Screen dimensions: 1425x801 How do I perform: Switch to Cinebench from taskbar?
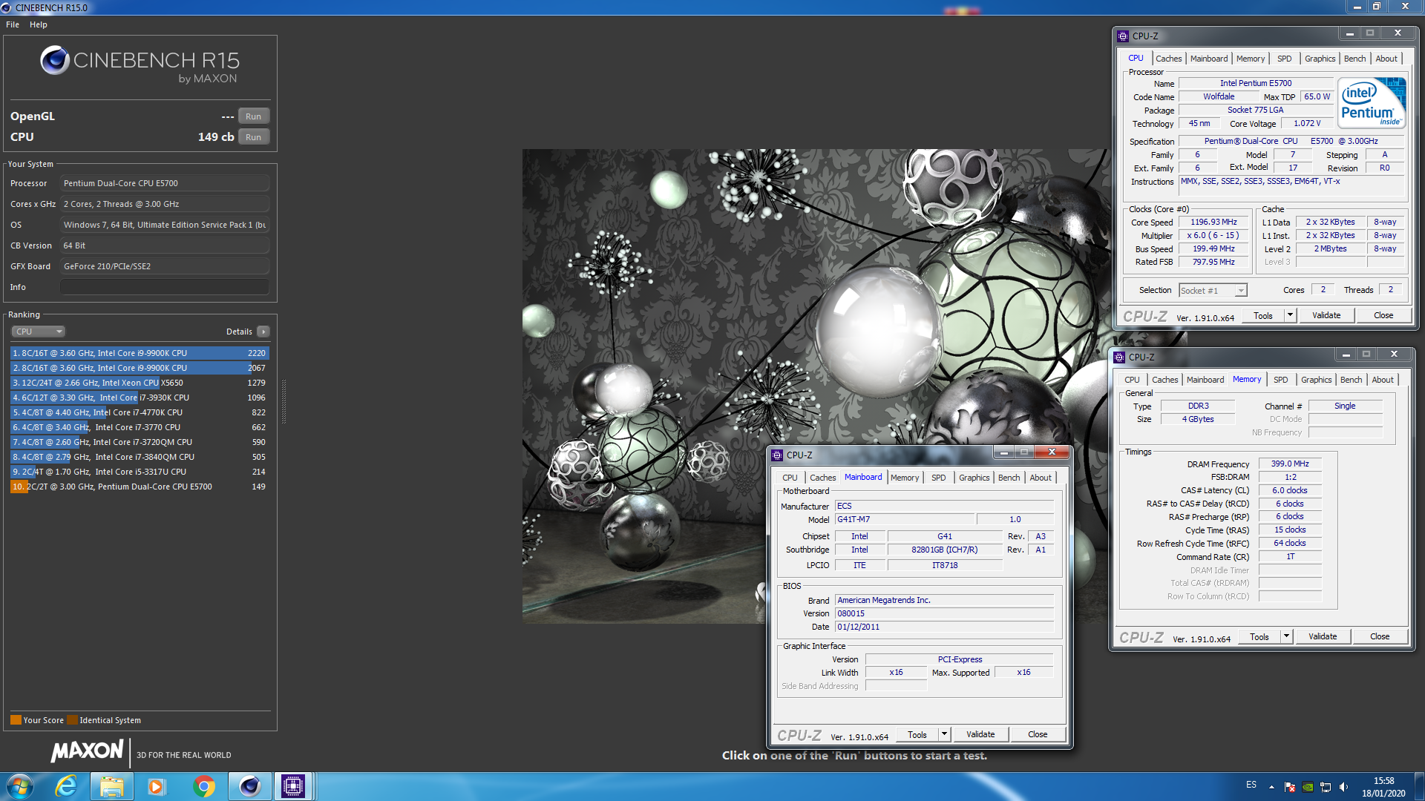pyautogui.click(x=249, y=786)
